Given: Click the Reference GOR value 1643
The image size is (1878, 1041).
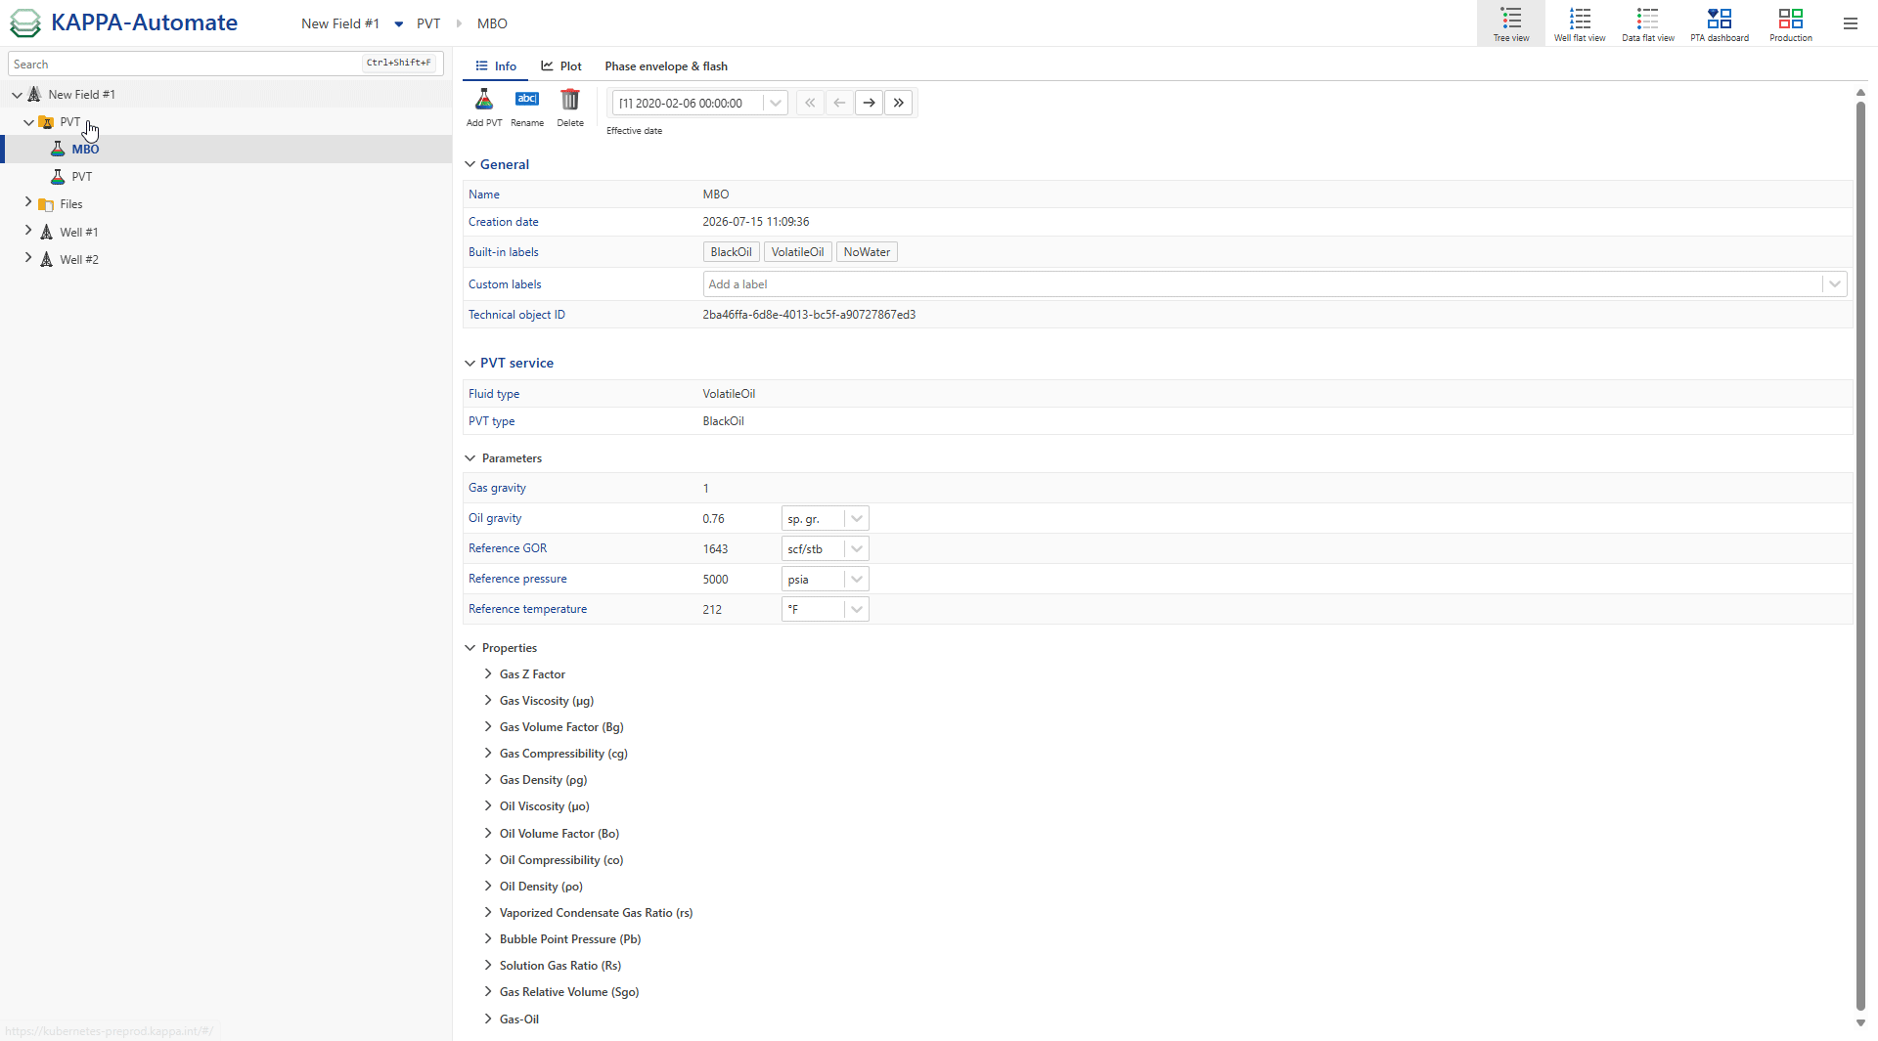Looking at the screenshot, I should 715,549.
